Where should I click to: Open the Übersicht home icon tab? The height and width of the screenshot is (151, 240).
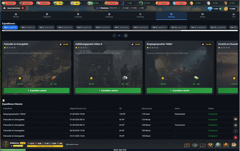pyautogui.click(x=16, y=15)
